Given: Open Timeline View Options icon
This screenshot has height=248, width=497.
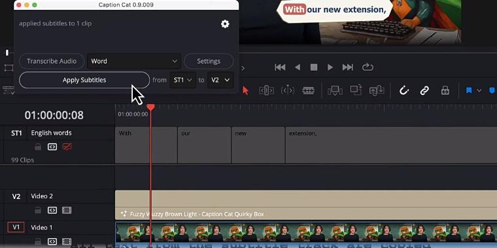Looking at the screenshot, I should (9, 90).
